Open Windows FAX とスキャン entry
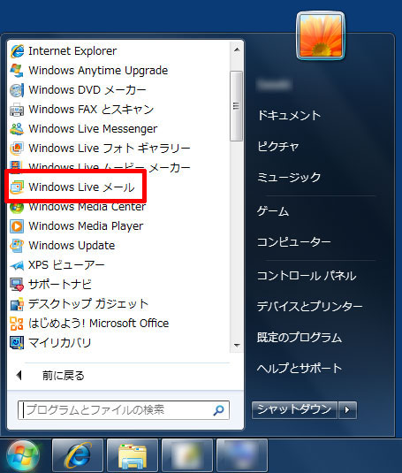This screenshot has width=402, height=473. point(91,110)
